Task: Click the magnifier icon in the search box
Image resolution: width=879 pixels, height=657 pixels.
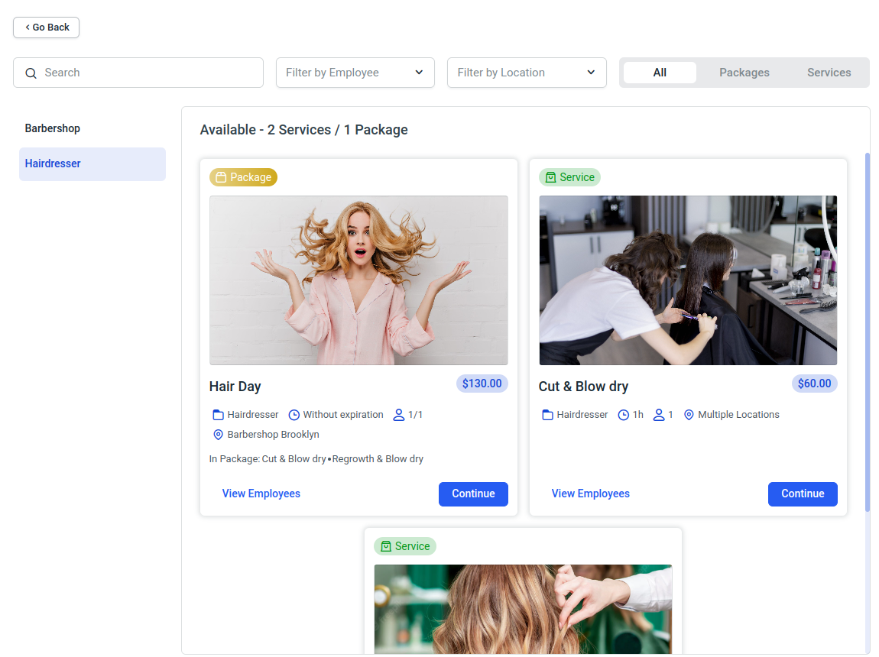Action: [31, 73]
